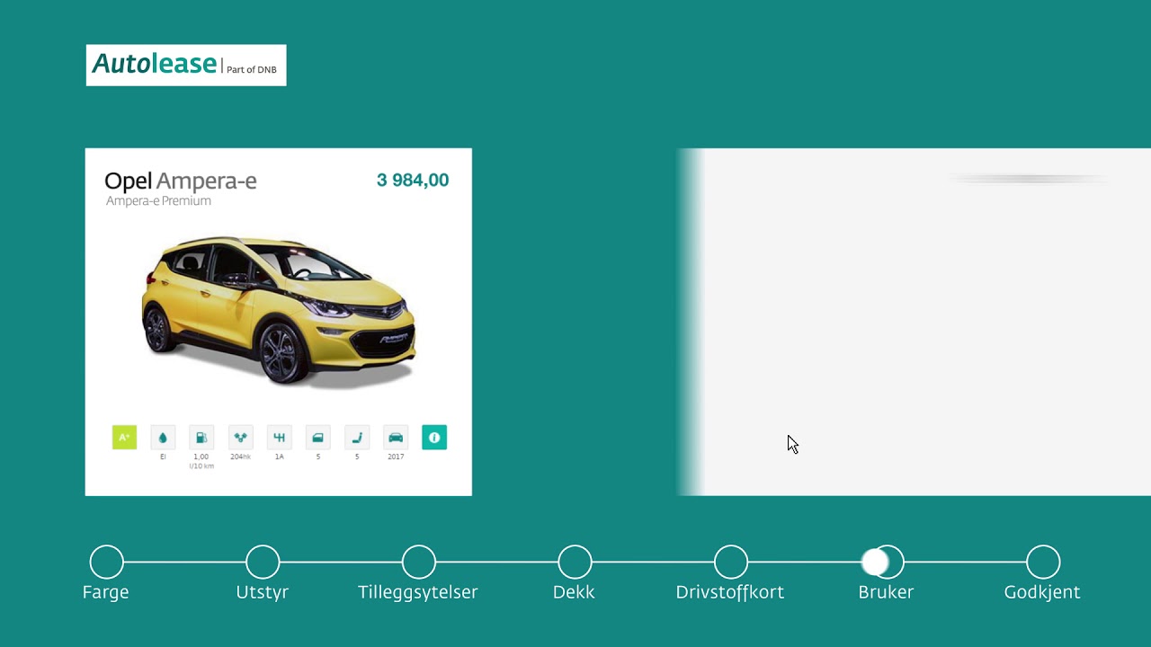Viewport: 1151px width, 647px height.
Task: Click the El fuel type text
Action: (x=163, y=456)
